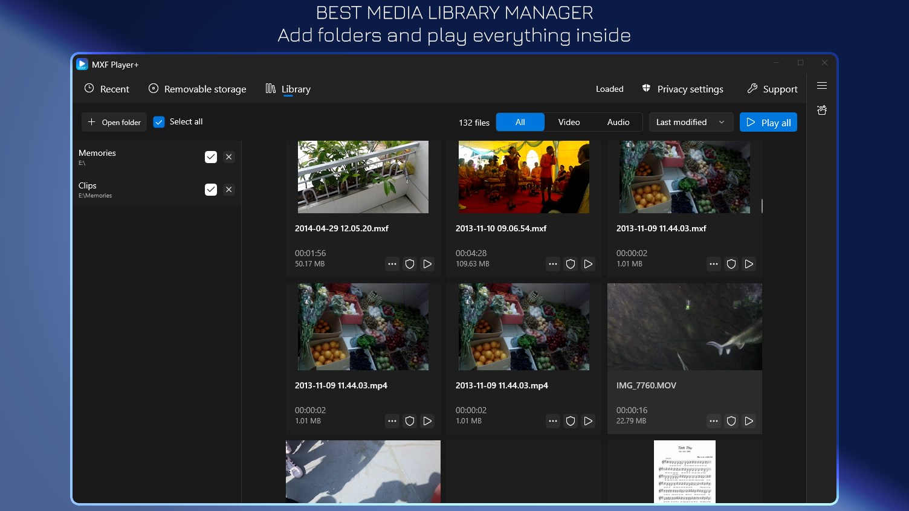Open Privacy settings via the shield icon
Screen dimensions: 909x511
click(x=646, y=88)
